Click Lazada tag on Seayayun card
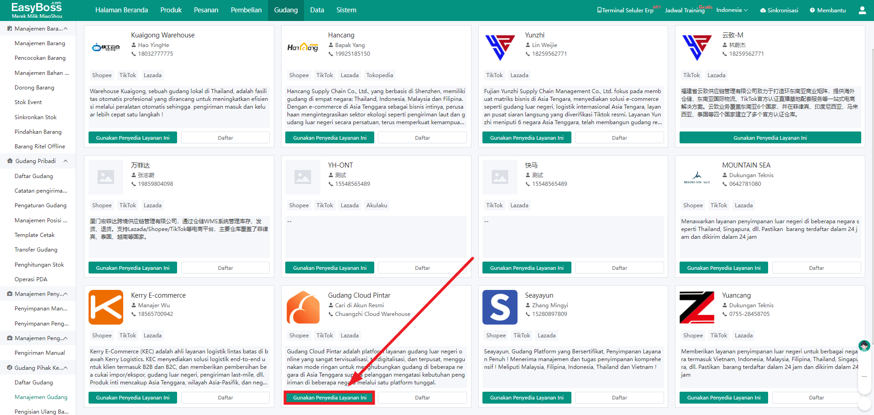Viewport: 874px width, 415px height. click(546, 336)
